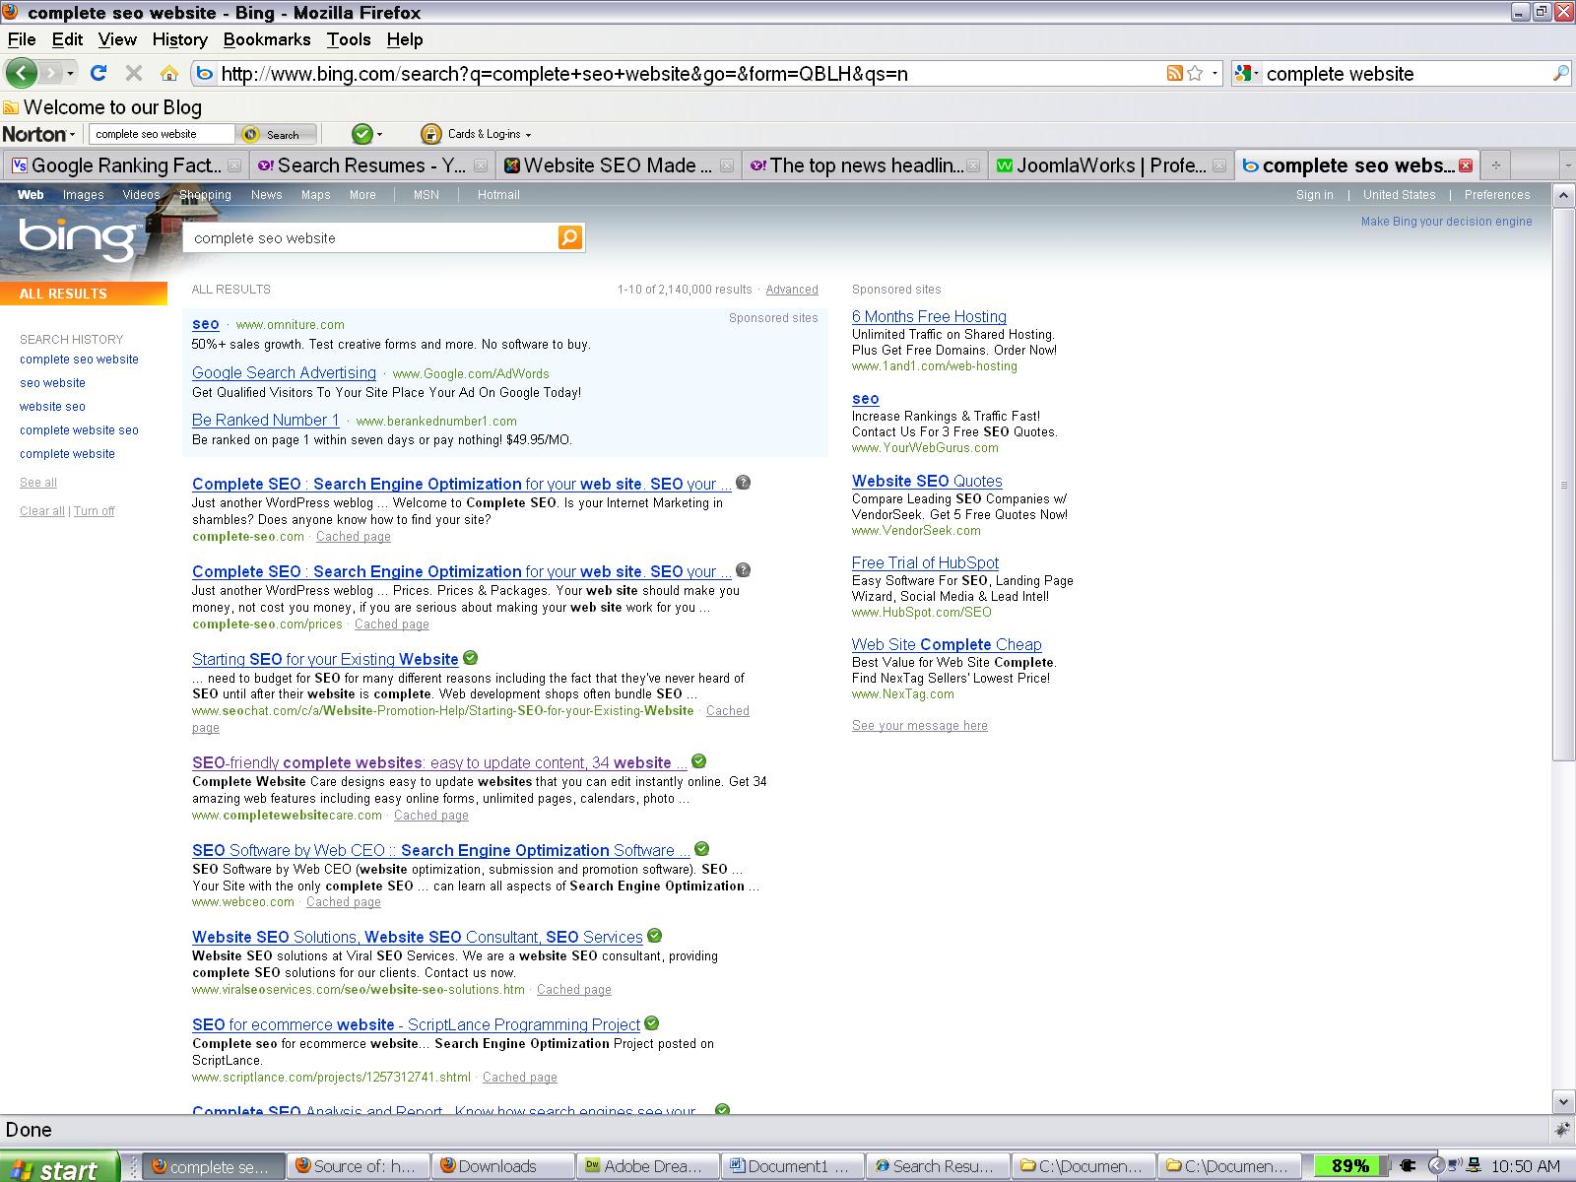Close the complete seo website tab
Viewport: 1576px width, 1182px height.
[1466, 165]
